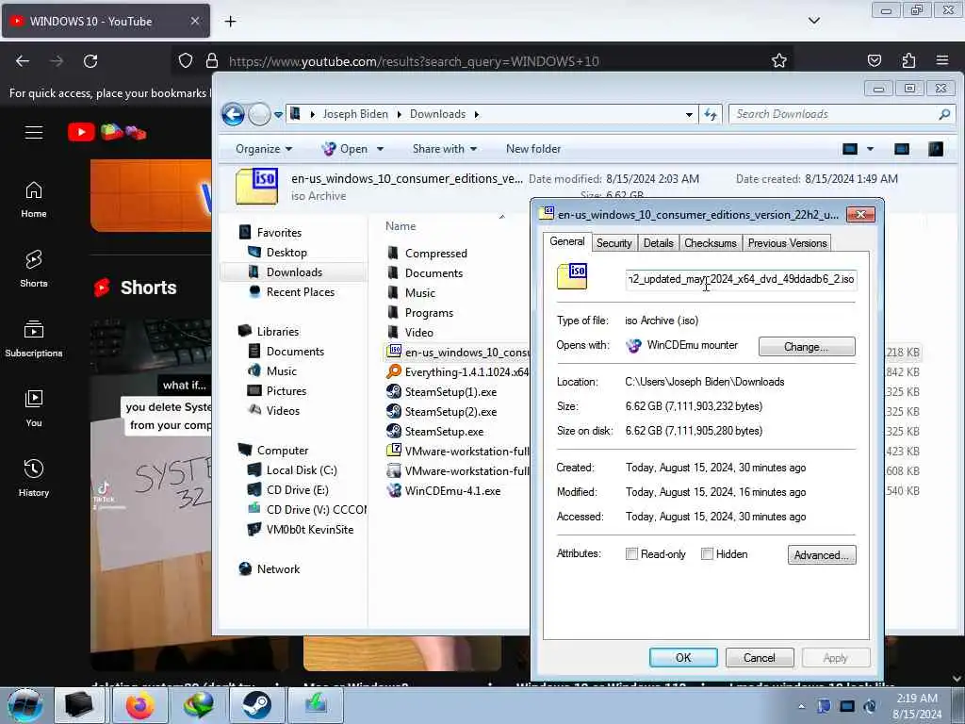Open the You section in YouTube sidebar
Image resolution: width=965 pixels, height=724 pixels.
[x=34, y=409]
